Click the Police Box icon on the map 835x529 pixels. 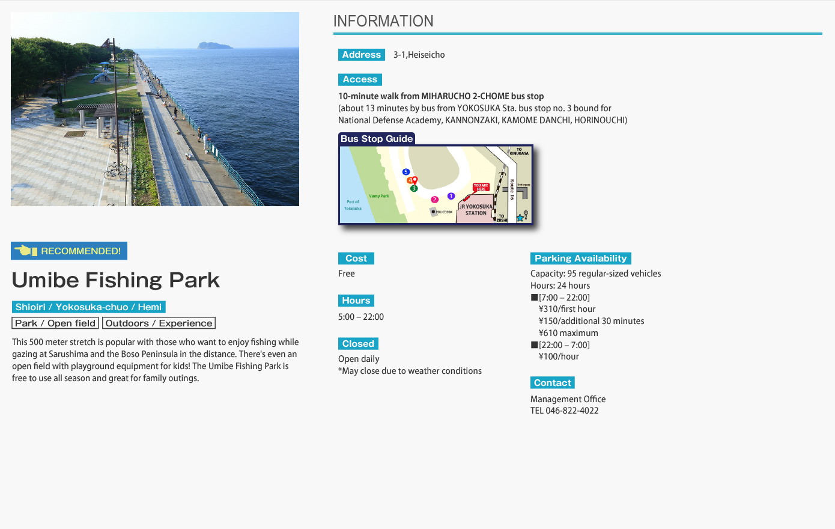[x=433, y=212]
